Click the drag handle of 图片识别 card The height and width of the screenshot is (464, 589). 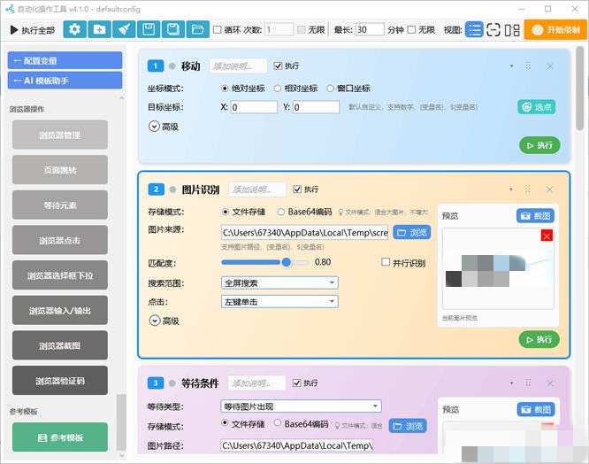[x=528, y=189]
